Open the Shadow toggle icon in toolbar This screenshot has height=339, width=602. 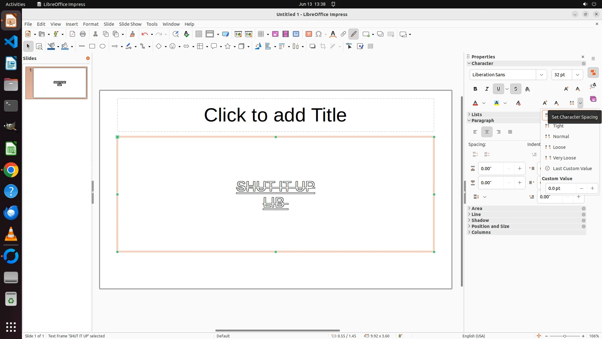coord(312,46)
